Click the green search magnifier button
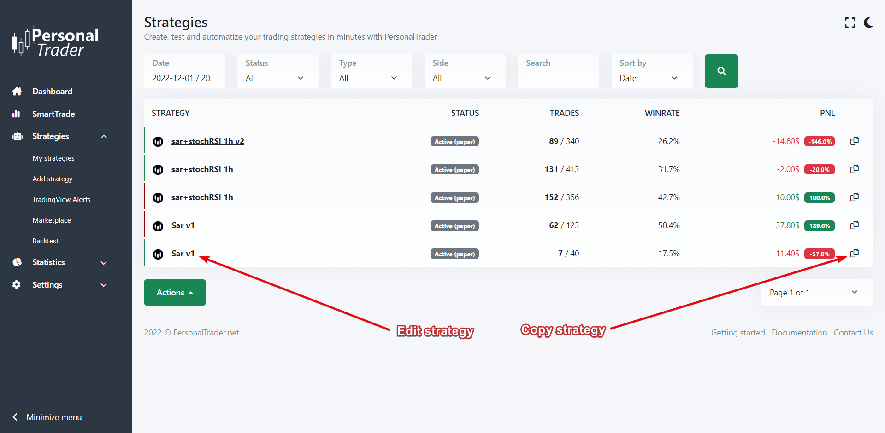The height and width of the screenshot is (433, 885). coord(721,71)
